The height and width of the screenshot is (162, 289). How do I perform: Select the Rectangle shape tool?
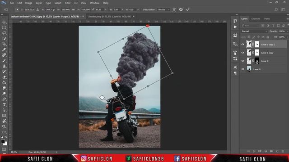point(4,116)
